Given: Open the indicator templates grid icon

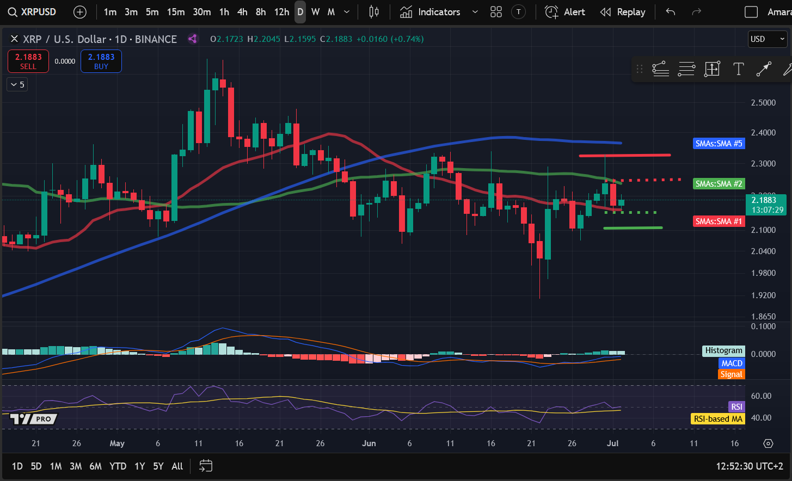Looking at the screenshot, I should (496, 12).
